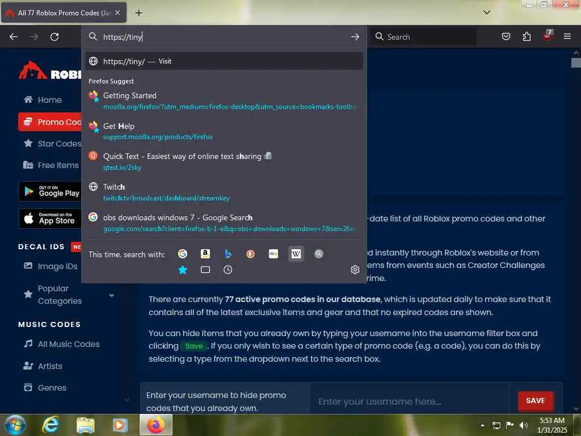This screenshot has height=436, width=581.
Task: Open Artists sidebar link
Action: point(43,366)
